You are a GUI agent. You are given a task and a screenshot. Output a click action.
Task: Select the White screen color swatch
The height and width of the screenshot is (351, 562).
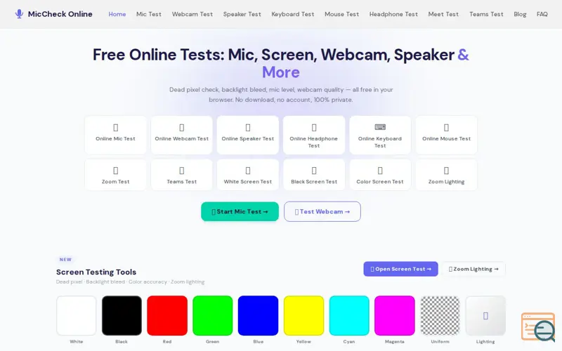pyautogui.click(x=77, y=315)
